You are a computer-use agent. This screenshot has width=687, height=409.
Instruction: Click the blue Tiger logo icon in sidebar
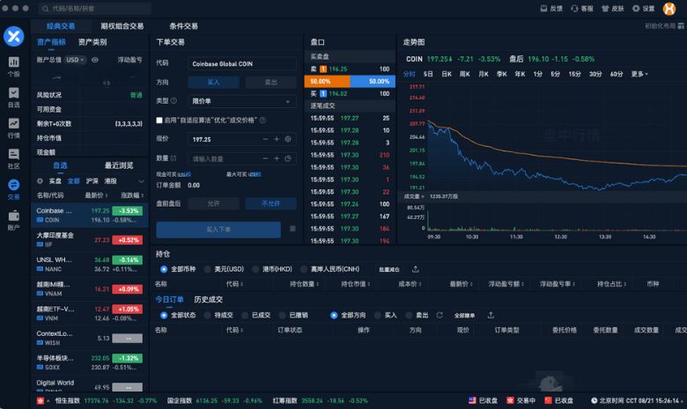[13, 36]
